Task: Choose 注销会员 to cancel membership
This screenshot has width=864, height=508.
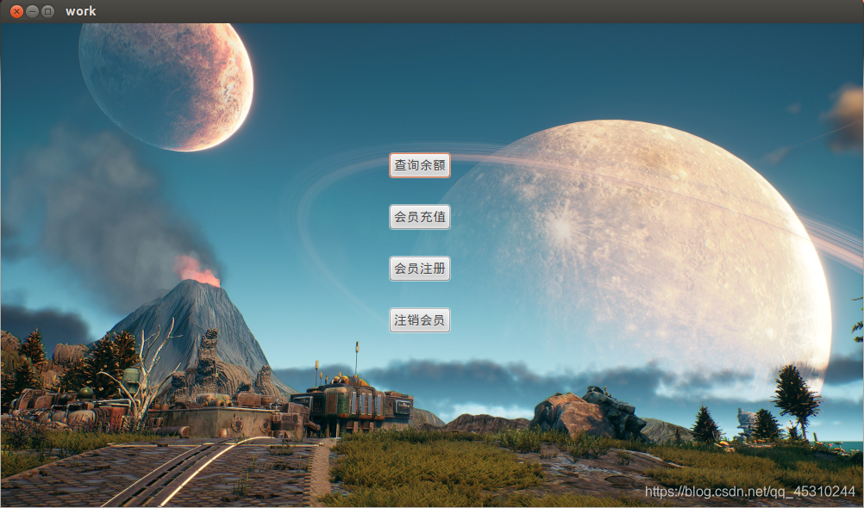Action: pyautogui.click(x=420, y=320)
